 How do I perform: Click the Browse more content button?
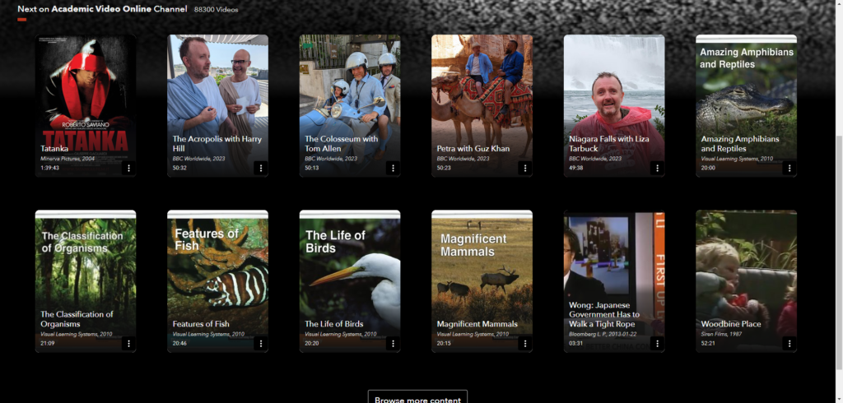click(417, 398)
